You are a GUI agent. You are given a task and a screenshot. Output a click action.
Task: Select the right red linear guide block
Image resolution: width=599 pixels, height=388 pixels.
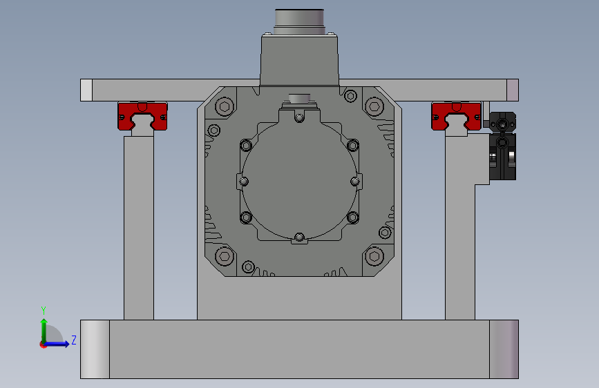tap(456, 116)
